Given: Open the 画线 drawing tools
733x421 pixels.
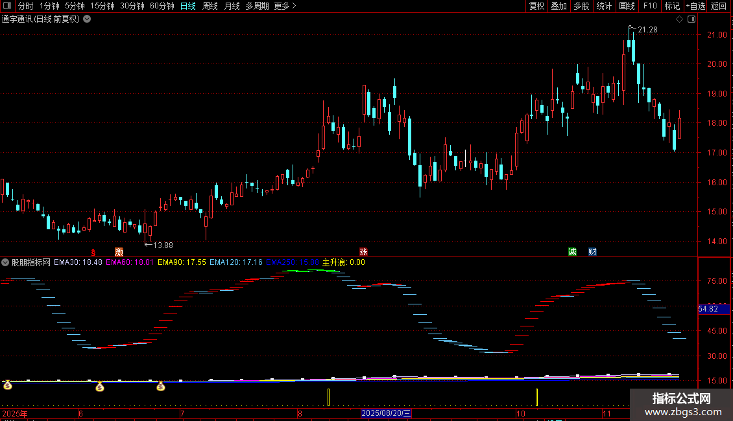Looking at the screenshot, I should tap(627, 6).
